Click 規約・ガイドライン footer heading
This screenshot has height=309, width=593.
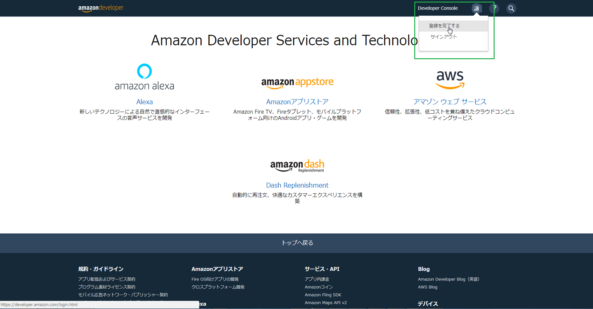[101, 269]
